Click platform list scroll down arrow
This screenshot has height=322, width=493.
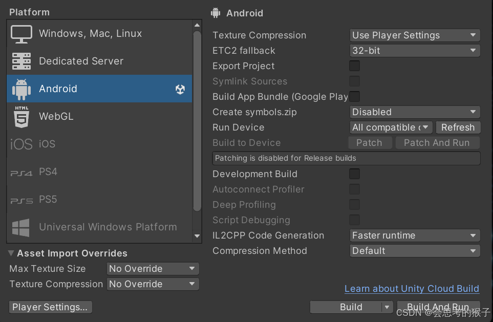coord(197,236)
